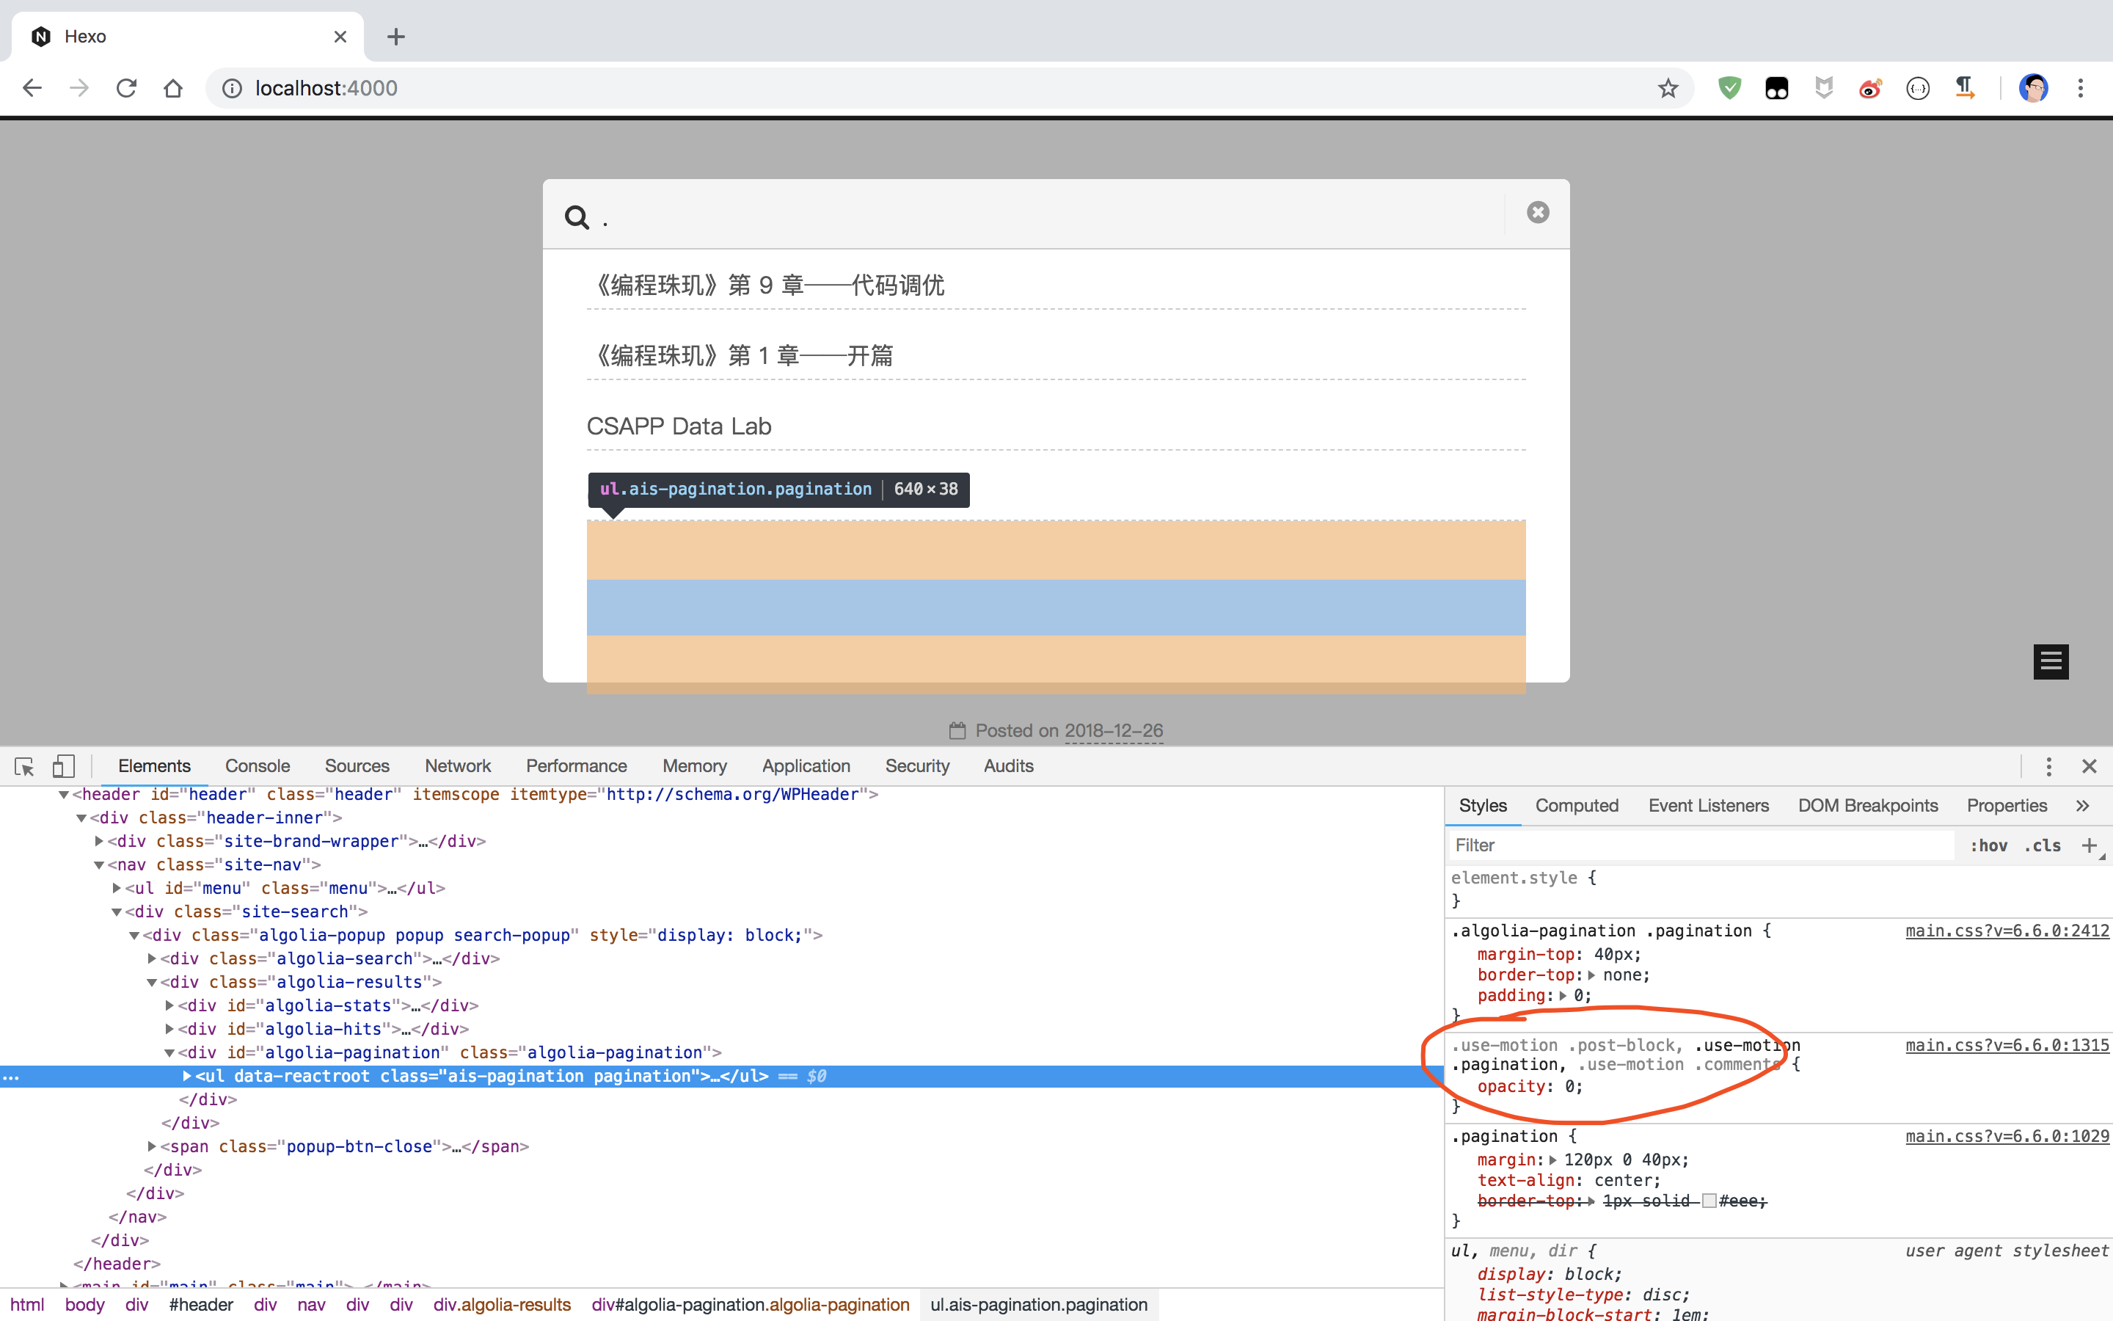This screenshot has height=1321, width=2113.
Task: Toggle .cls class editor
Action: pyautogui.click(x=2043, y=845)
